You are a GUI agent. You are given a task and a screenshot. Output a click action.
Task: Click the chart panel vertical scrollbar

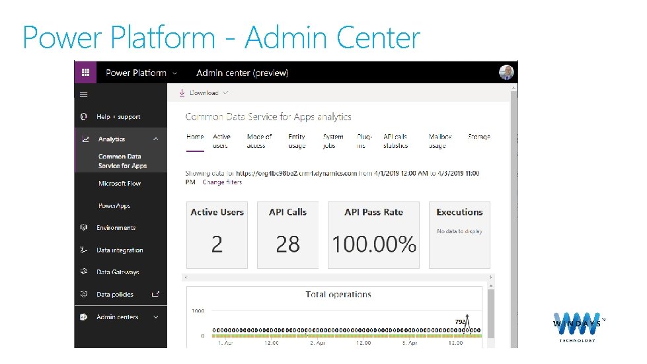490,313
